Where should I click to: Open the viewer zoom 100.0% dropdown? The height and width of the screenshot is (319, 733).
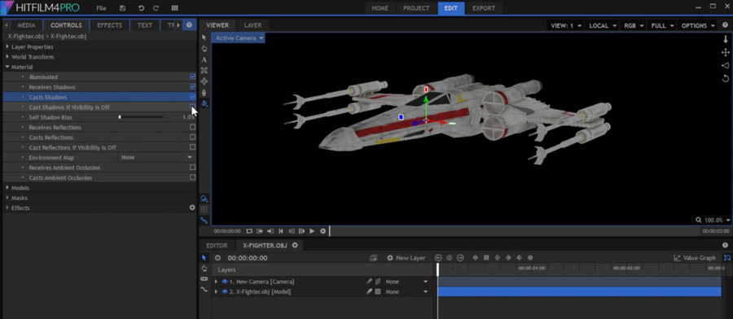tap(712, 220)
